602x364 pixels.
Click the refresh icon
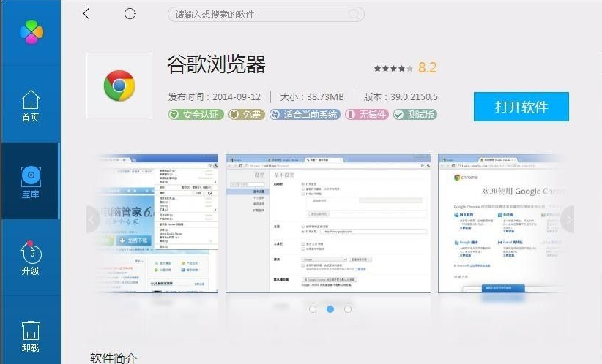(x=130, y=14)
